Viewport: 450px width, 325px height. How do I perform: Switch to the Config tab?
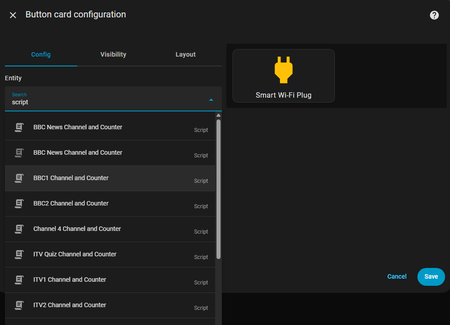coord(41,54)
